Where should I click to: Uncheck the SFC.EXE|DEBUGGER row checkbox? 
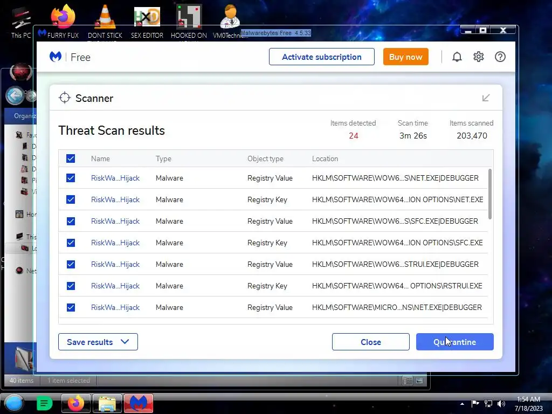pos(71,221)
